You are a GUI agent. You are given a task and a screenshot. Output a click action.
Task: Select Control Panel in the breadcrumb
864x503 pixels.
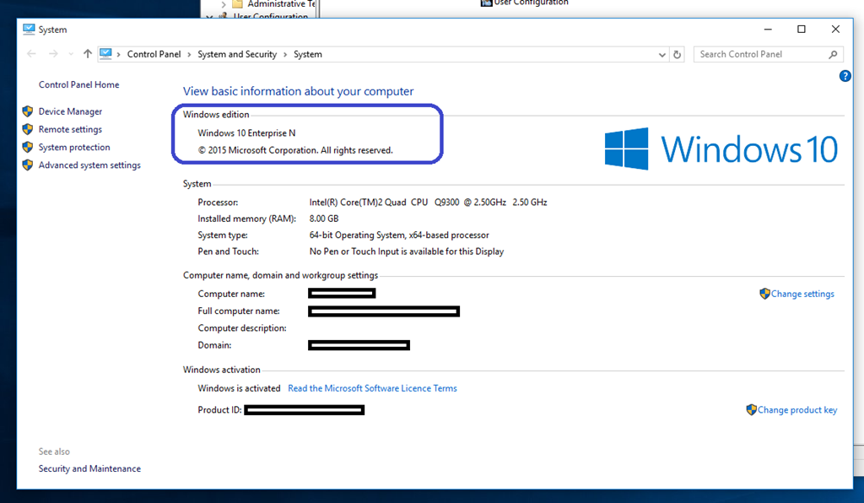[154, 55]
